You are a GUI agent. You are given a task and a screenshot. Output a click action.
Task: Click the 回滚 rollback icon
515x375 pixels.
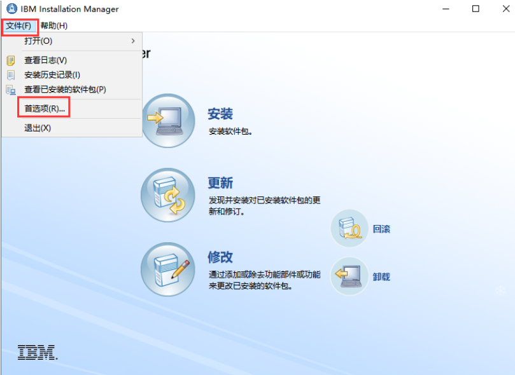[349, 228]
